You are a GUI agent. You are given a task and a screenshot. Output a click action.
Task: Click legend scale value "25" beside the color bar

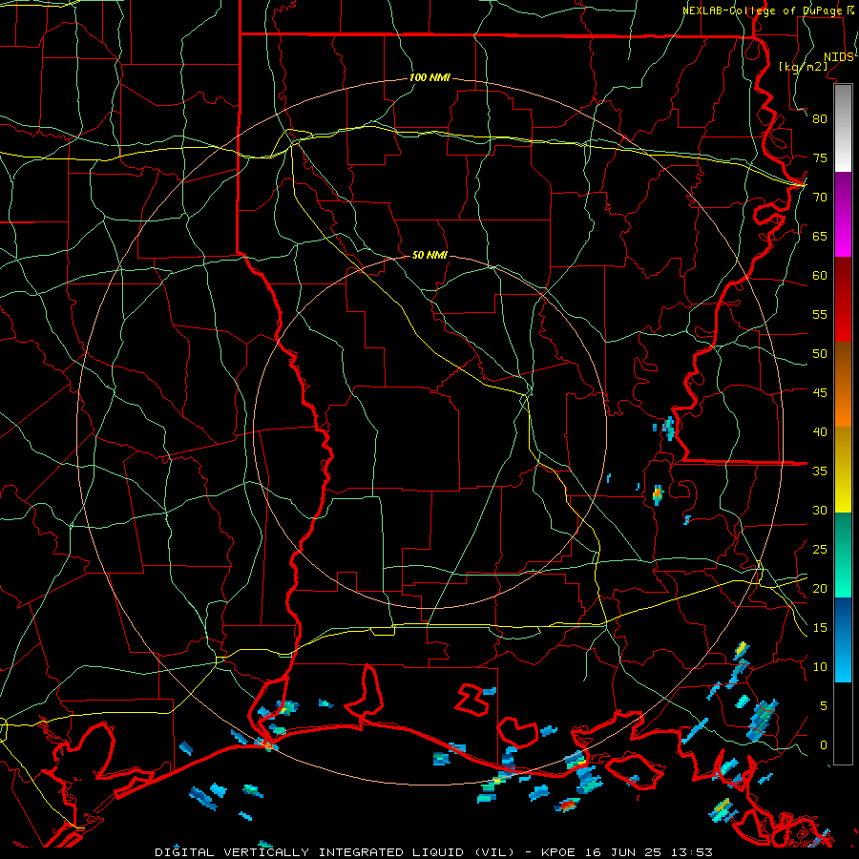[x=820, y=550]
